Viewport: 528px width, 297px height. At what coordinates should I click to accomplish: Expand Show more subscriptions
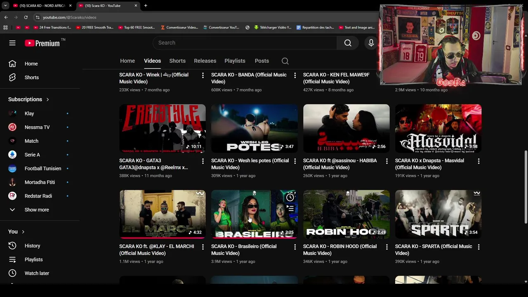(x=36, y=210)
